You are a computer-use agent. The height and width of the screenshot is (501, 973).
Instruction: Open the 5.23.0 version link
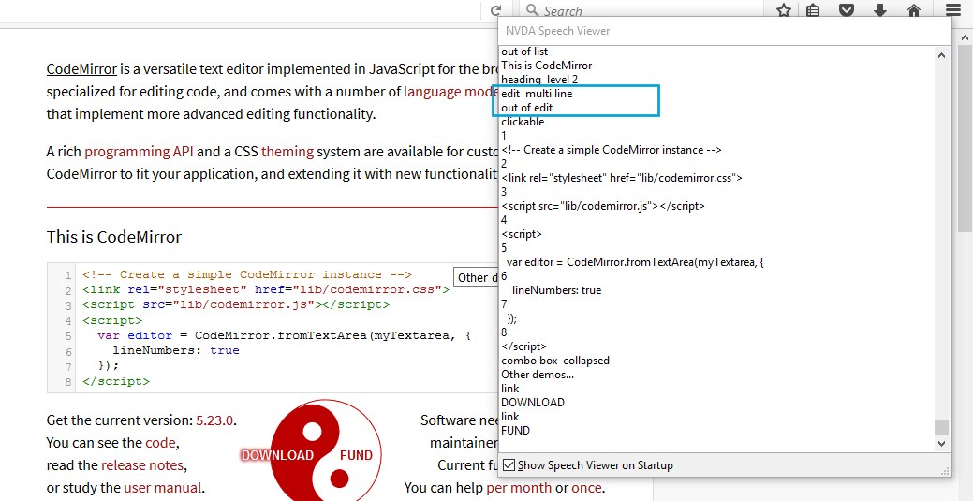(214, 420)
